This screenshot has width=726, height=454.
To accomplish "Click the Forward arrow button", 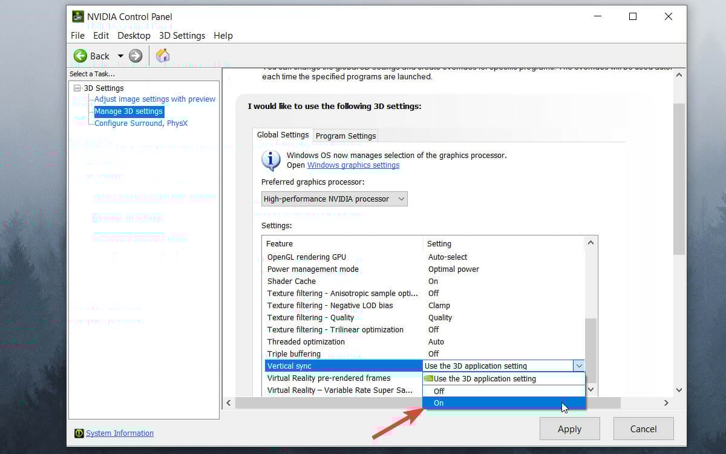I will pyautogui.click(x=136, y=56).
